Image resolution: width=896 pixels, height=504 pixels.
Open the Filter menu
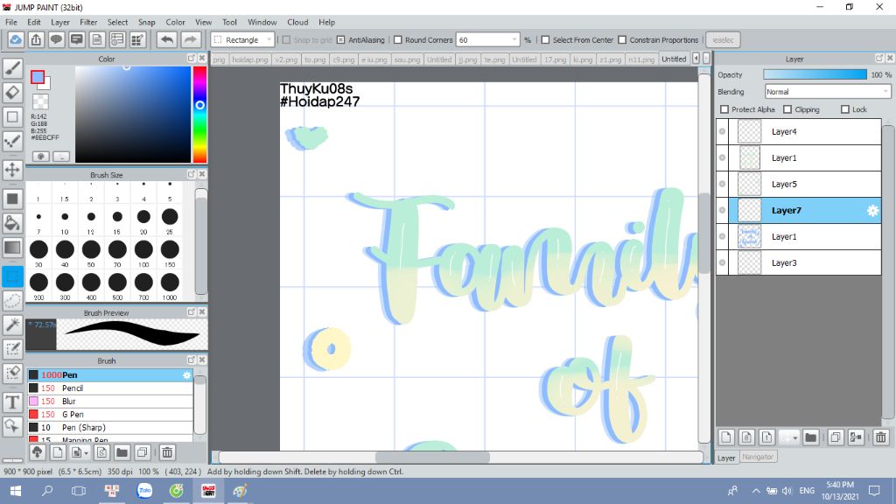tap(88, 22)
